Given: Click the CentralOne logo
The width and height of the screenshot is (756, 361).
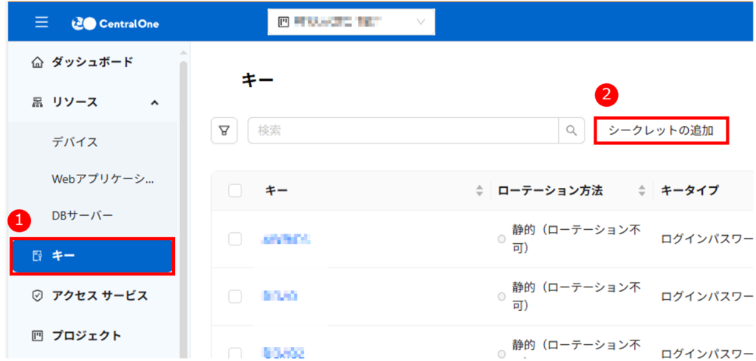Looking at the screenshot, I should (114, 24).
